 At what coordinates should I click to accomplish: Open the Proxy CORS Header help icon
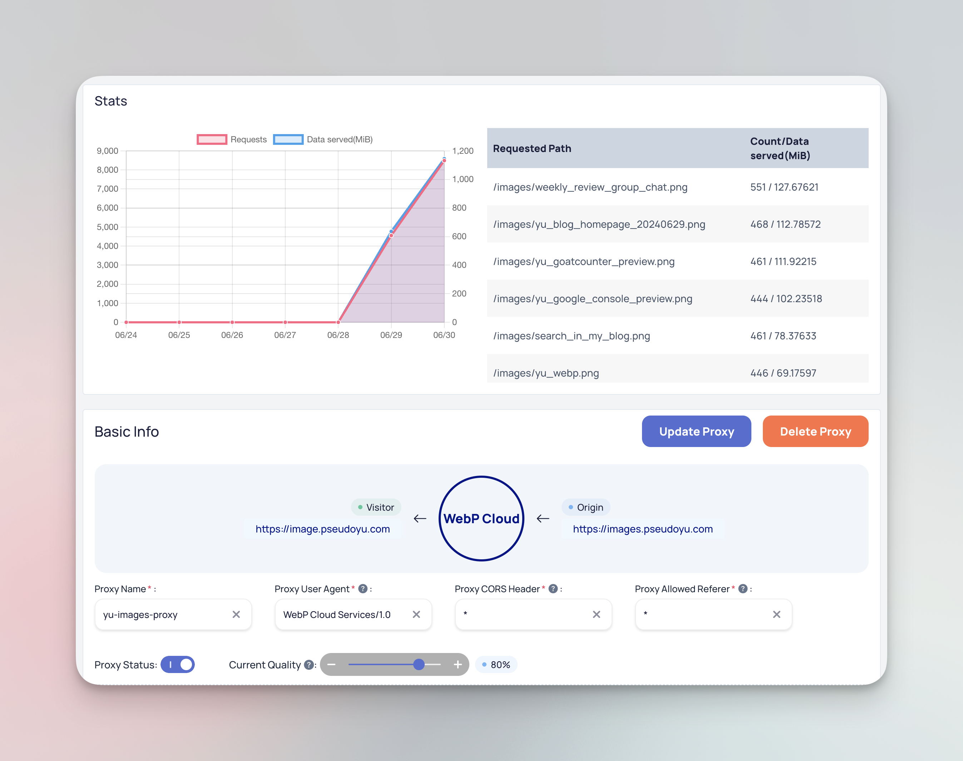pyautogui.click(x=553, y=589)
